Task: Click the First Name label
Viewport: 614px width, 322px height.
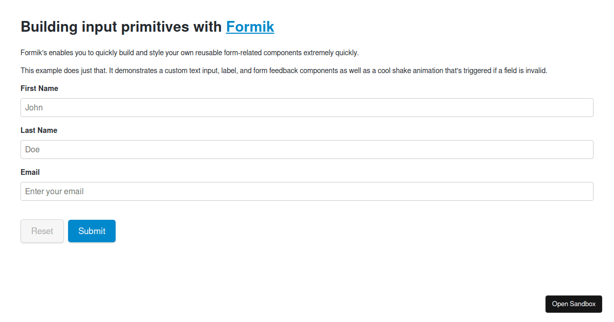Action: tap(39, 88)
